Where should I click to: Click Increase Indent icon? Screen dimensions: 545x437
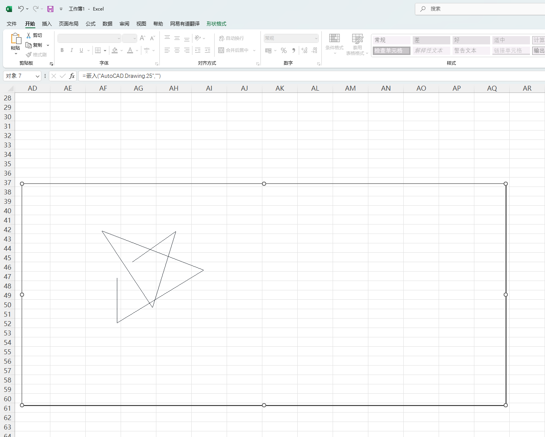coord(207,50)
